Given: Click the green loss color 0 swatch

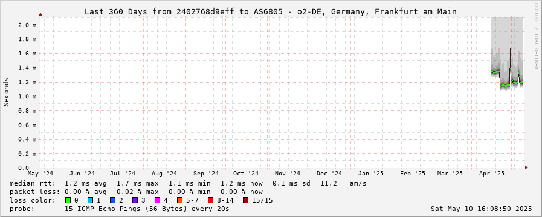Looking at the screenshot, I should click(68, 200).
